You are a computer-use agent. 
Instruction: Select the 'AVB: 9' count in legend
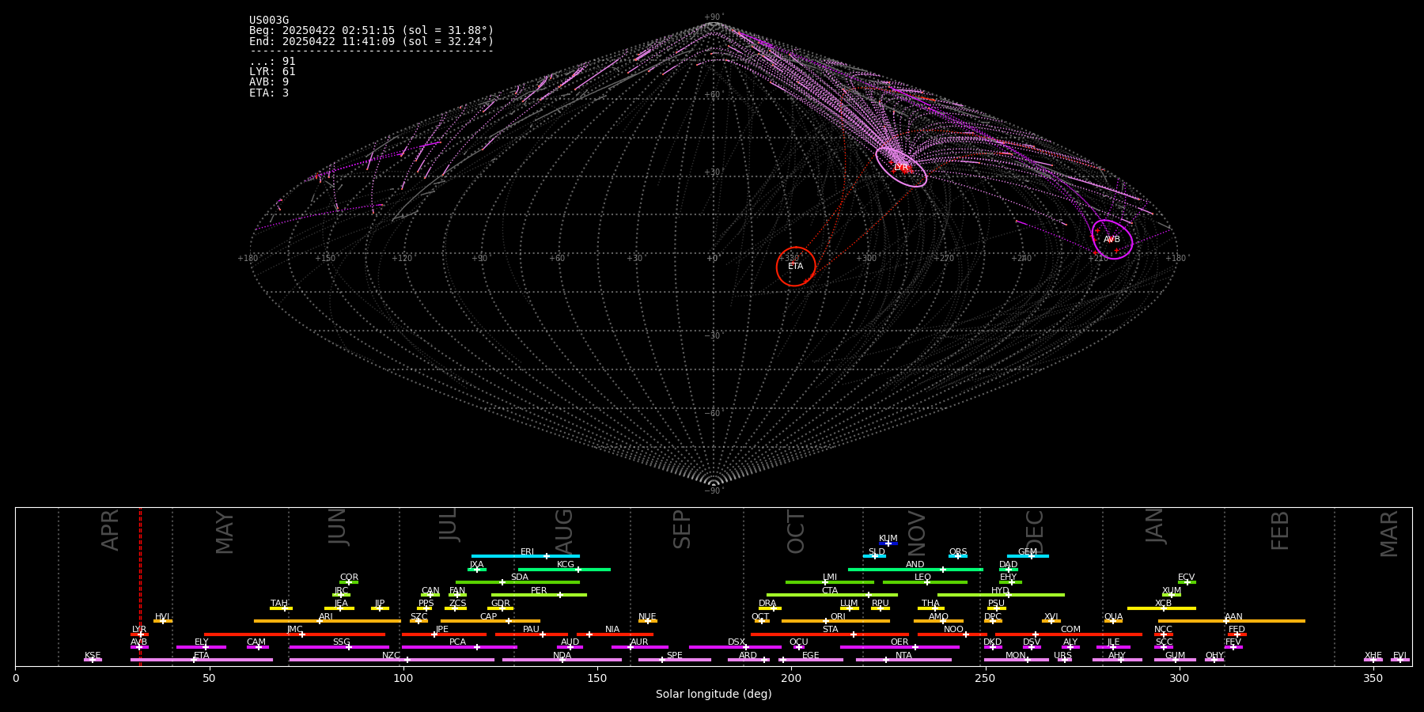pos(269,82)
